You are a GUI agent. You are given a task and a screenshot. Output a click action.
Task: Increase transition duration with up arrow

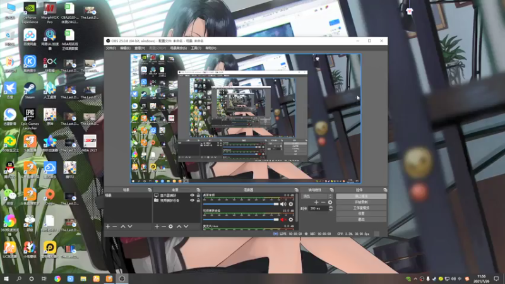pos(330,207)
